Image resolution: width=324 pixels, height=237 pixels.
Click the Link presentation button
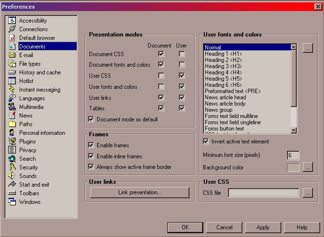point(139,192)
